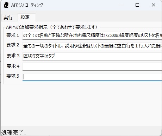Click the 要求２ label
Image resolution: width=162 pixels, height=136 pixels.
point(13,45)
